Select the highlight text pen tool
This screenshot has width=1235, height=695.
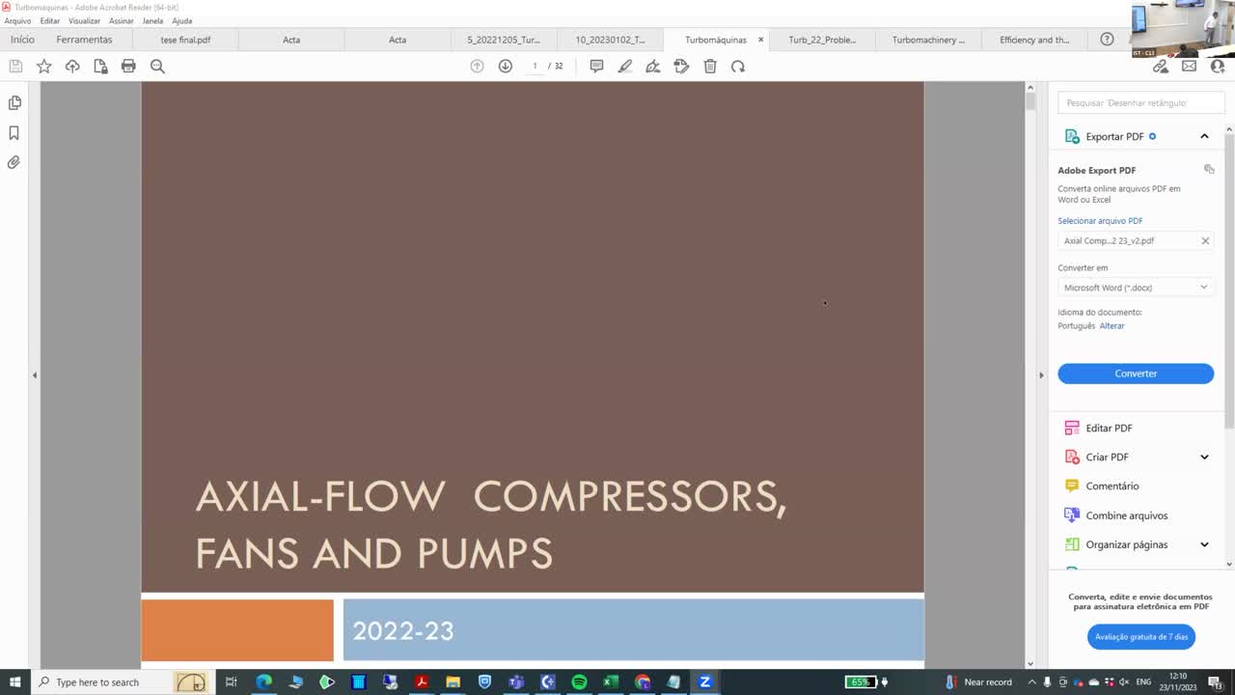point(625,66)
